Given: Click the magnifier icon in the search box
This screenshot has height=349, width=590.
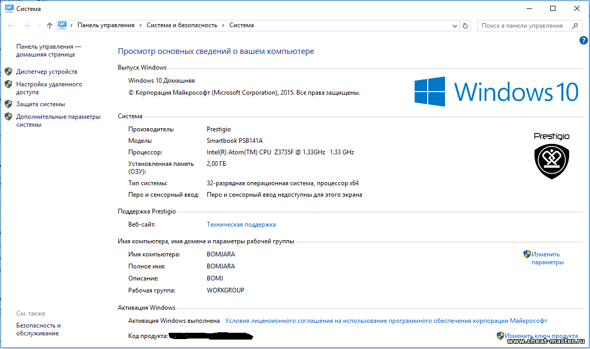Looking at the screenshot, I should click(575, 26).
